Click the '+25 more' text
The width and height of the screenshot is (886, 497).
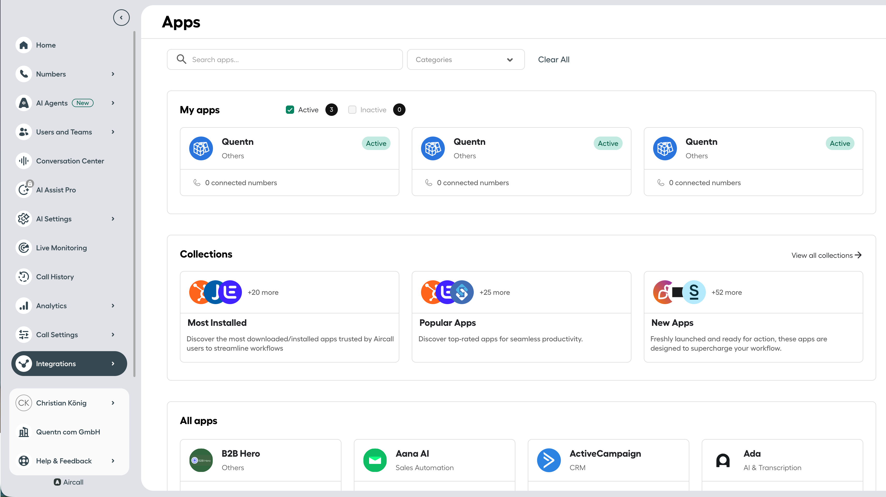(495, 292)
